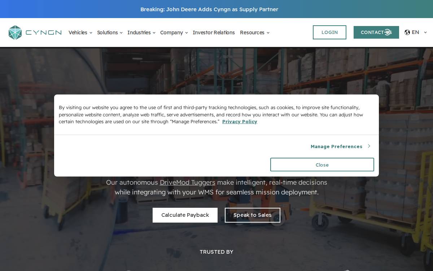Select the globe language icon

click(x=407, y=33)
